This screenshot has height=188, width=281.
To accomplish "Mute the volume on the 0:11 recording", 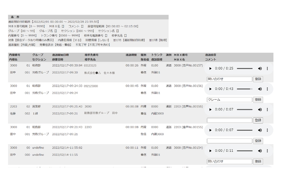I will 260,151.
